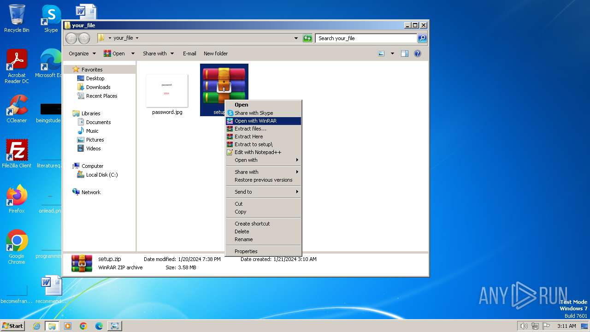
Task: Select Cut from context menu
Action: pyautogui.click(x=263, y=204)
